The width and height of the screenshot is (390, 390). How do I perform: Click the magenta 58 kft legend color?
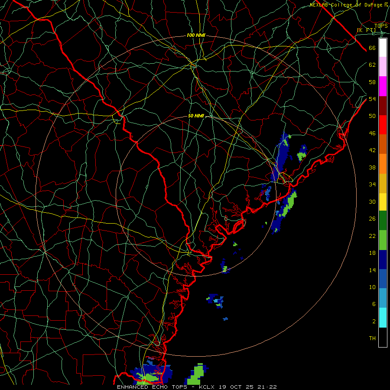coord(383,86)
